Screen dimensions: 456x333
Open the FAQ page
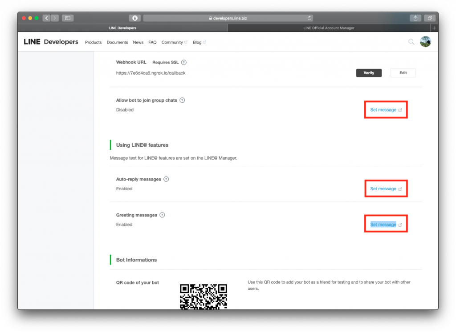tap(152, 42)
